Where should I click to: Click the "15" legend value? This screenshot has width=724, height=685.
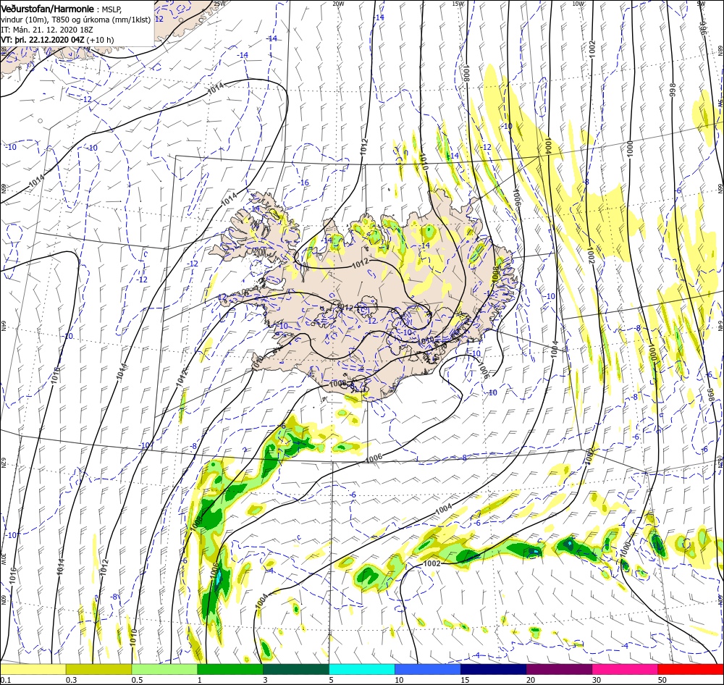click(465, 680)
